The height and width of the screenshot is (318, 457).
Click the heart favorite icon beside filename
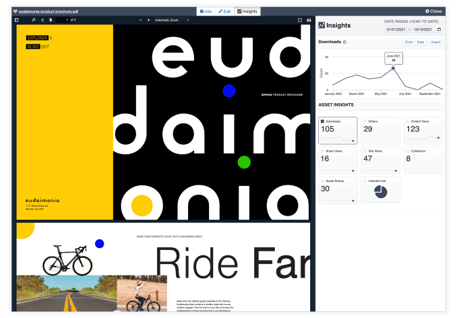[x=15, y=11]
